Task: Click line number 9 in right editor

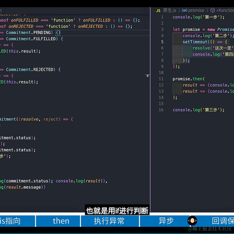Action: (162, 67)
